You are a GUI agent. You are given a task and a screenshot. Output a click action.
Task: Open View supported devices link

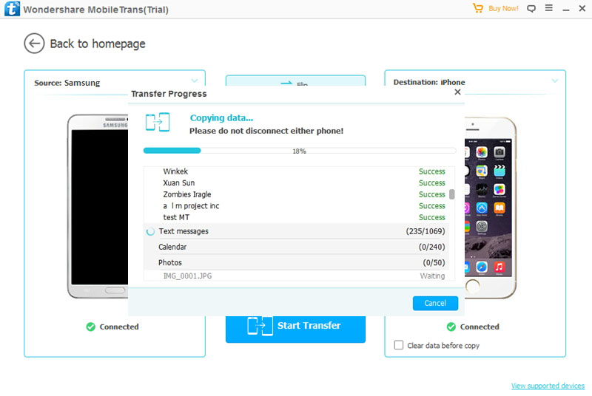pos(548,386)
